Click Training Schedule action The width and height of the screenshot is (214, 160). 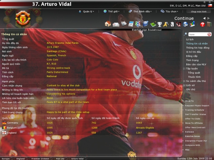pos(194,110)
